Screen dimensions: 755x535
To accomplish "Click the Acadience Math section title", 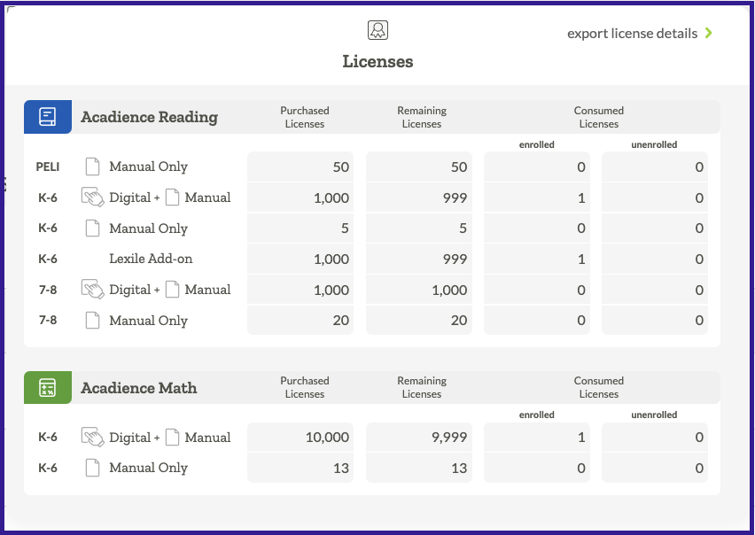I will coord(139,387).
